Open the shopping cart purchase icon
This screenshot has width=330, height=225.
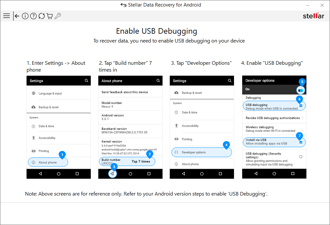[49, 16]
